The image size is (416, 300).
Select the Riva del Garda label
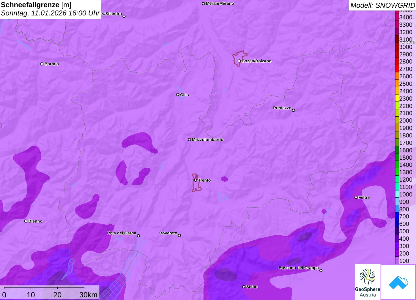click(x=122, y=233)
